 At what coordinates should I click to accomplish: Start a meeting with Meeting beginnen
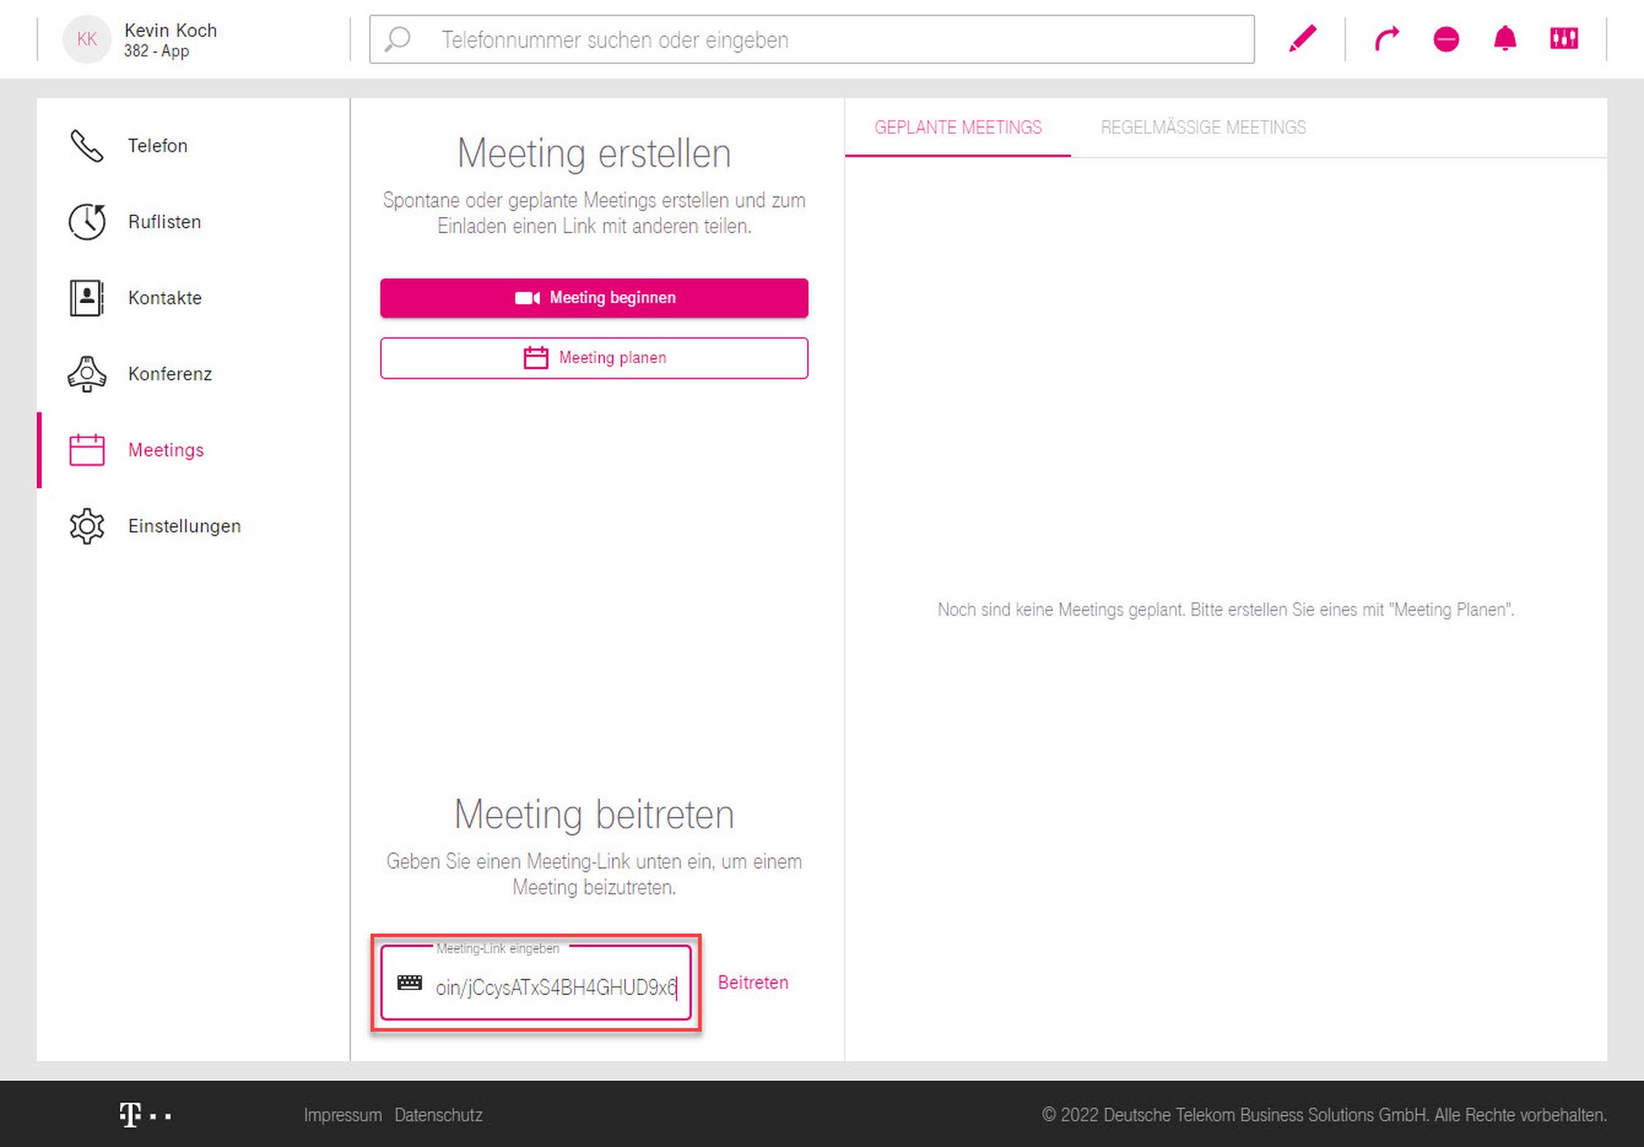[593, 298]
